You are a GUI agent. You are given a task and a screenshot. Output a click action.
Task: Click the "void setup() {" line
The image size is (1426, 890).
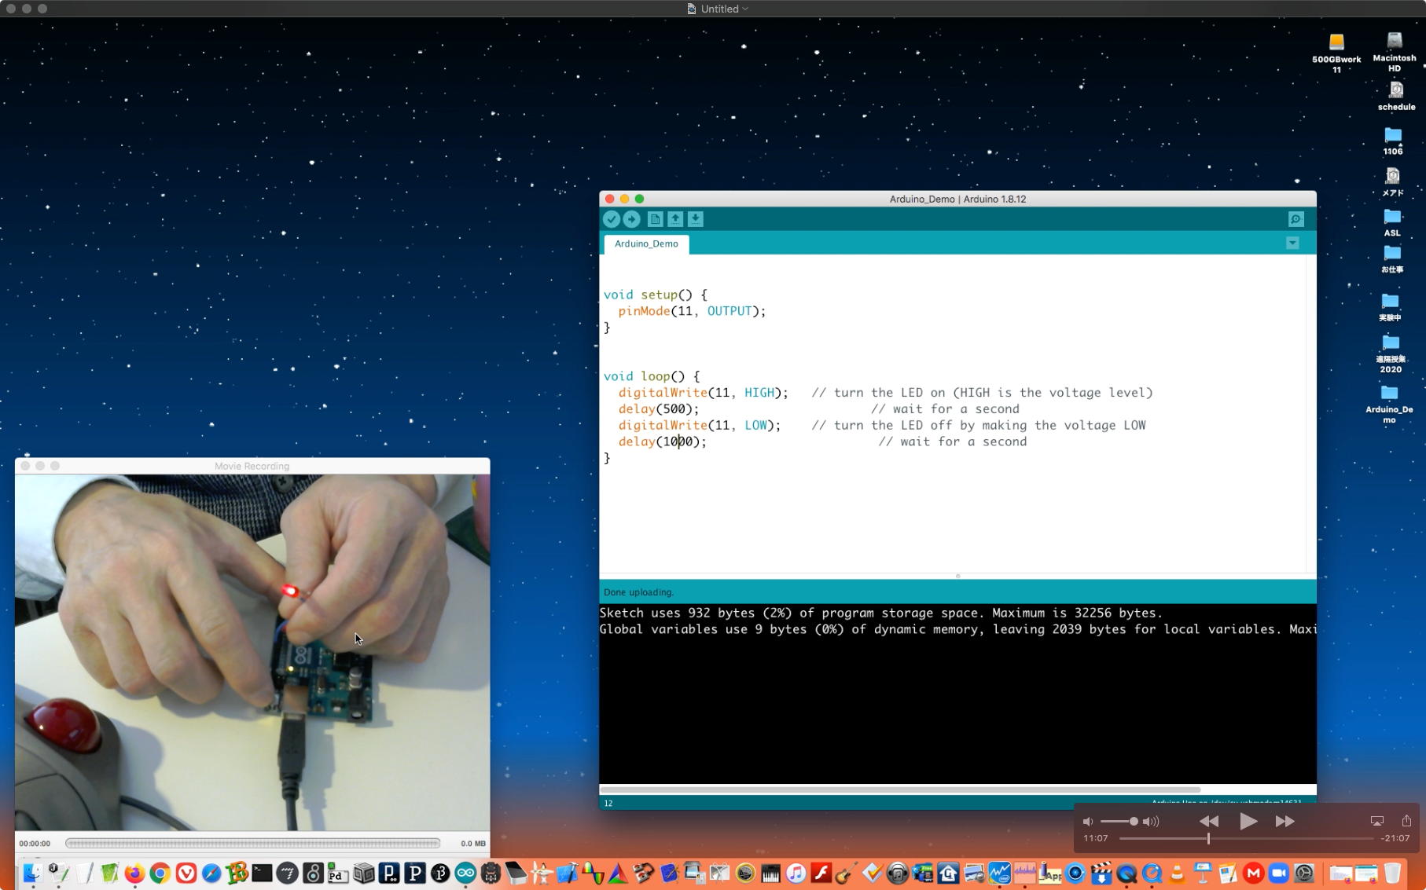[656, 295]
